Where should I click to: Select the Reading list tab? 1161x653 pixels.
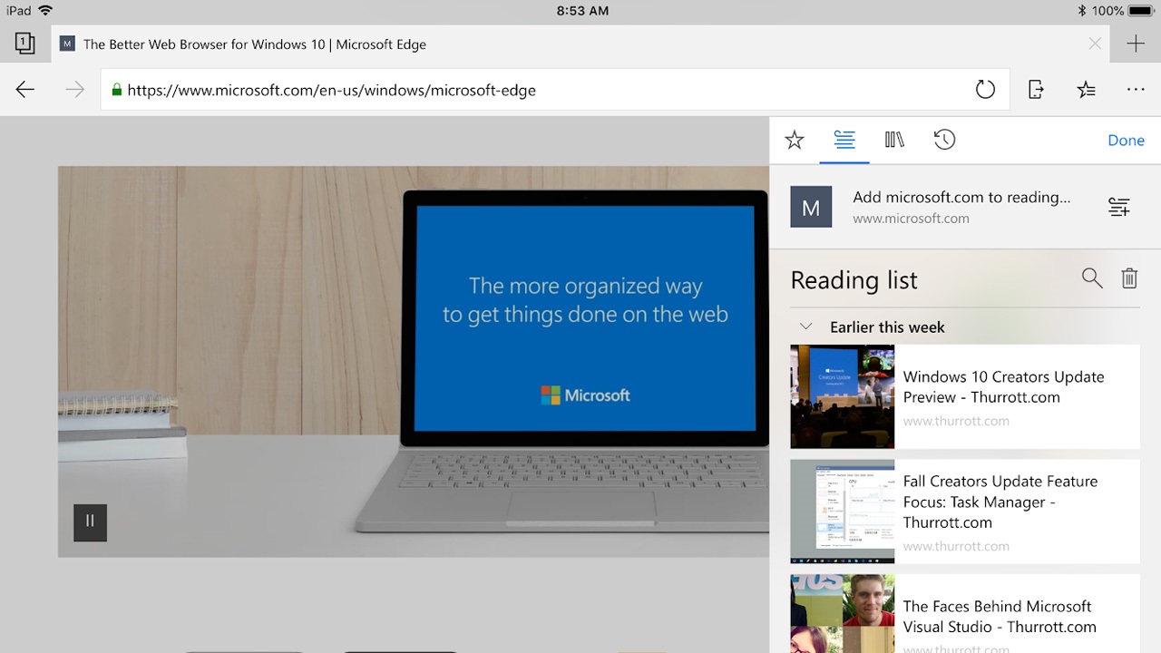click(844, 140)
